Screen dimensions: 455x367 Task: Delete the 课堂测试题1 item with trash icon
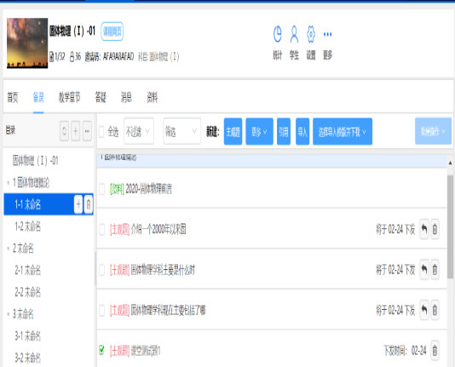click(435, 351)
